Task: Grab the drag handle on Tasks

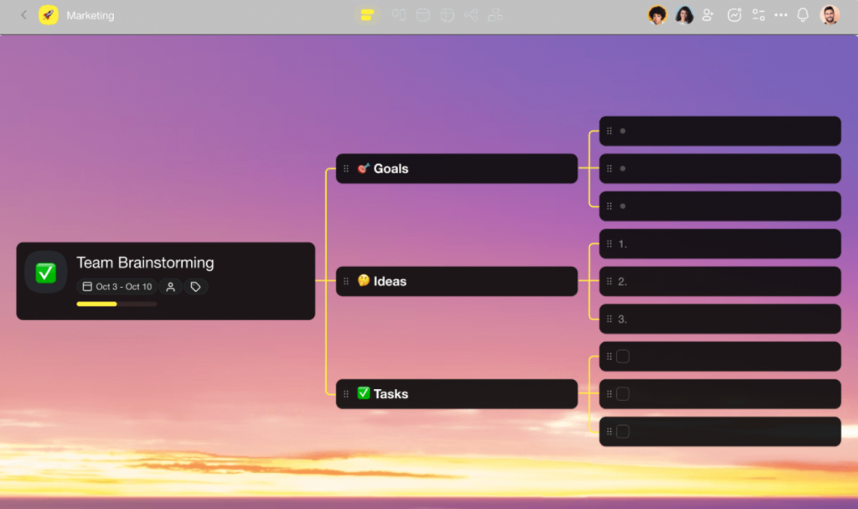Action: [346, 394]
